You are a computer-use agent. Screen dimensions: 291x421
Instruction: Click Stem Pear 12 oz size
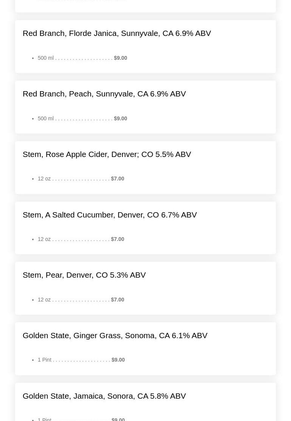coord(44,300)
